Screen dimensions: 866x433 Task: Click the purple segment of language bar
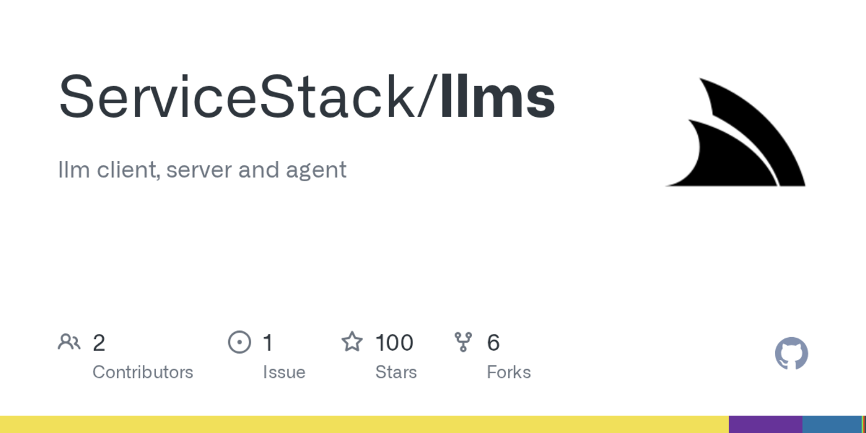(765, 424)
